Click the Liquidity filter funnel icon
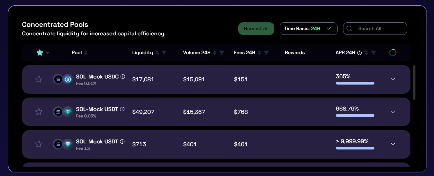This screenshot has height=176, width=434. click(164, 53)
